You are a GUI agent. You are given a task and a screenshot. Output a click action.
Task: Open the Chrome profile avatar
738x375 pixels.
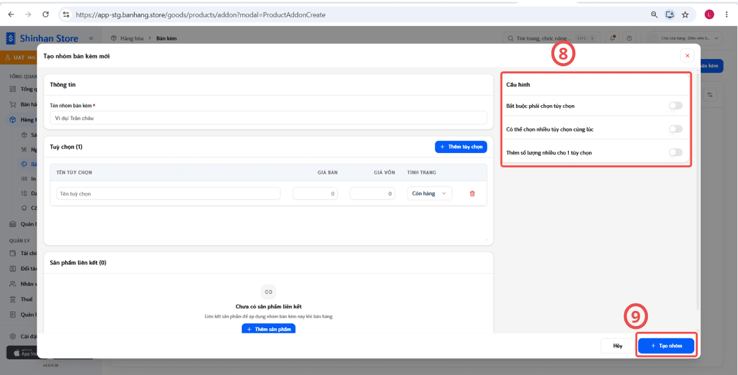[709, 15]
